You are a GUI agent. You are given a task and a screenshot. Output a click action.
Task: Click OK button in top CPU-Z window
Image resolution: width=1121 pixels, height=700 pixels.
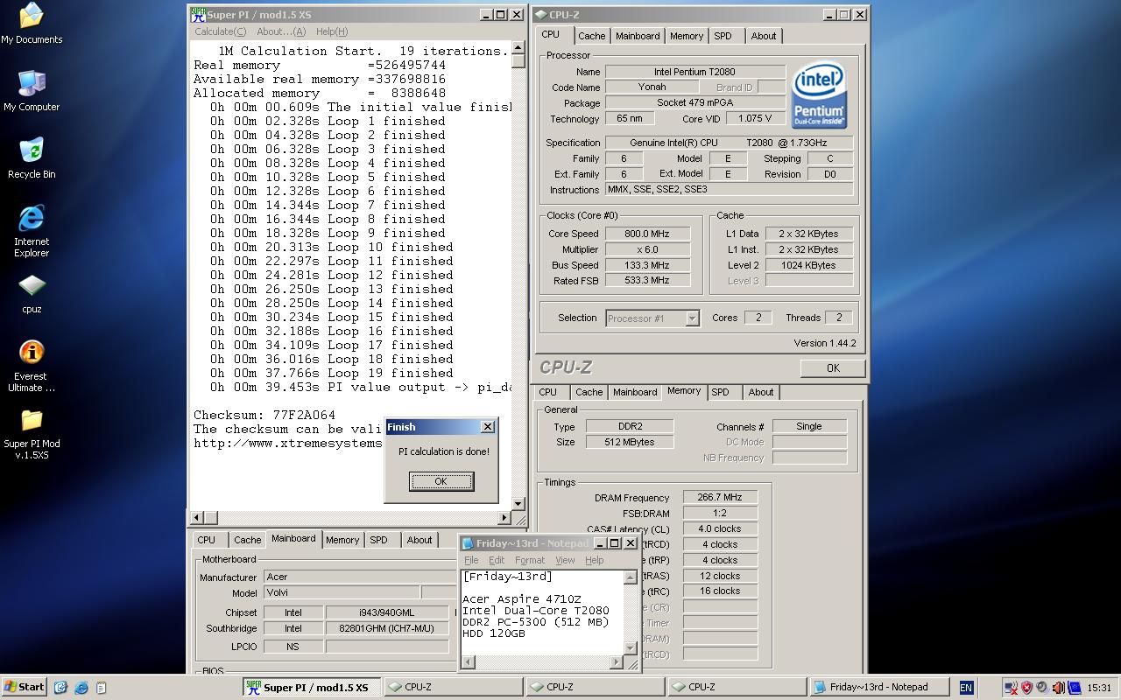pyautogui.click(x=833, y=367)
